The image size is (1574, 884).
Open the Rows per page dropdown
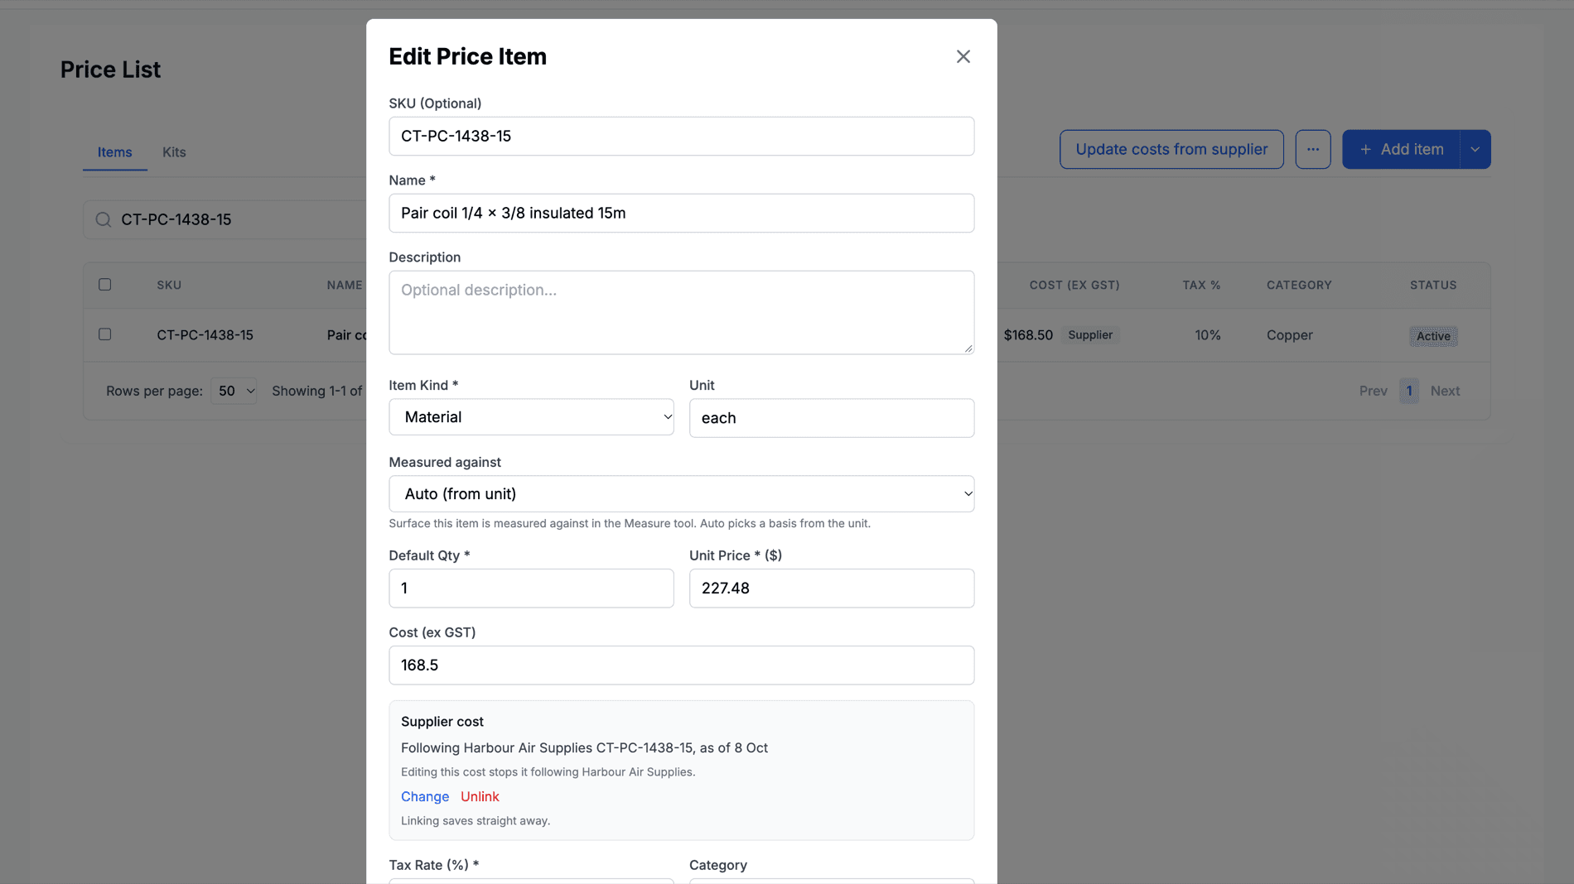[x=234, y=391]
